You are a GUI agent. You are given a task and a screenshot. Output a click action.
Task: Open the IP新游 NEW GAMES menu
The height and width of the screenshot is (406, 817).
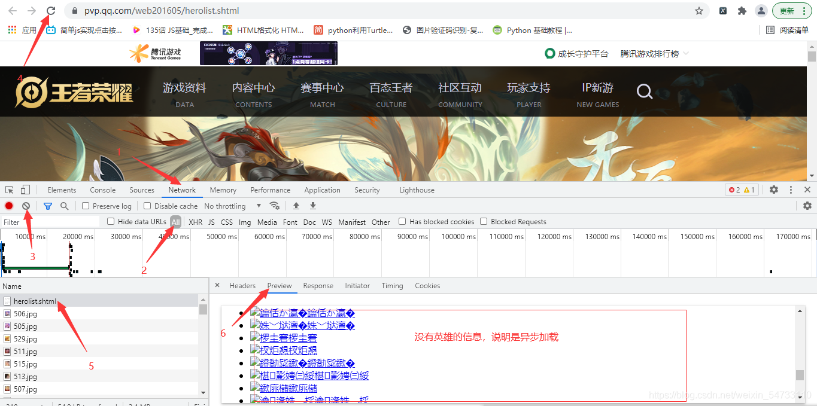click(598, 94)
